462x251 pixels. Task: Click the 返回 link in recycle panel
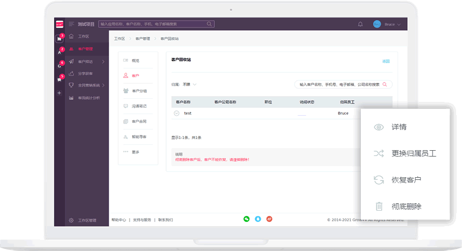(x=386, y=61)
